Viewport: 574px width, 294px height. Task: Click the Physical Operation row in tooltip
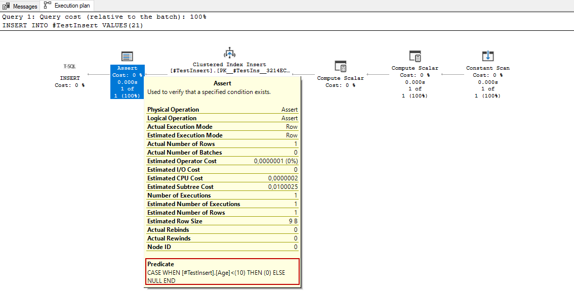[223, 110]
